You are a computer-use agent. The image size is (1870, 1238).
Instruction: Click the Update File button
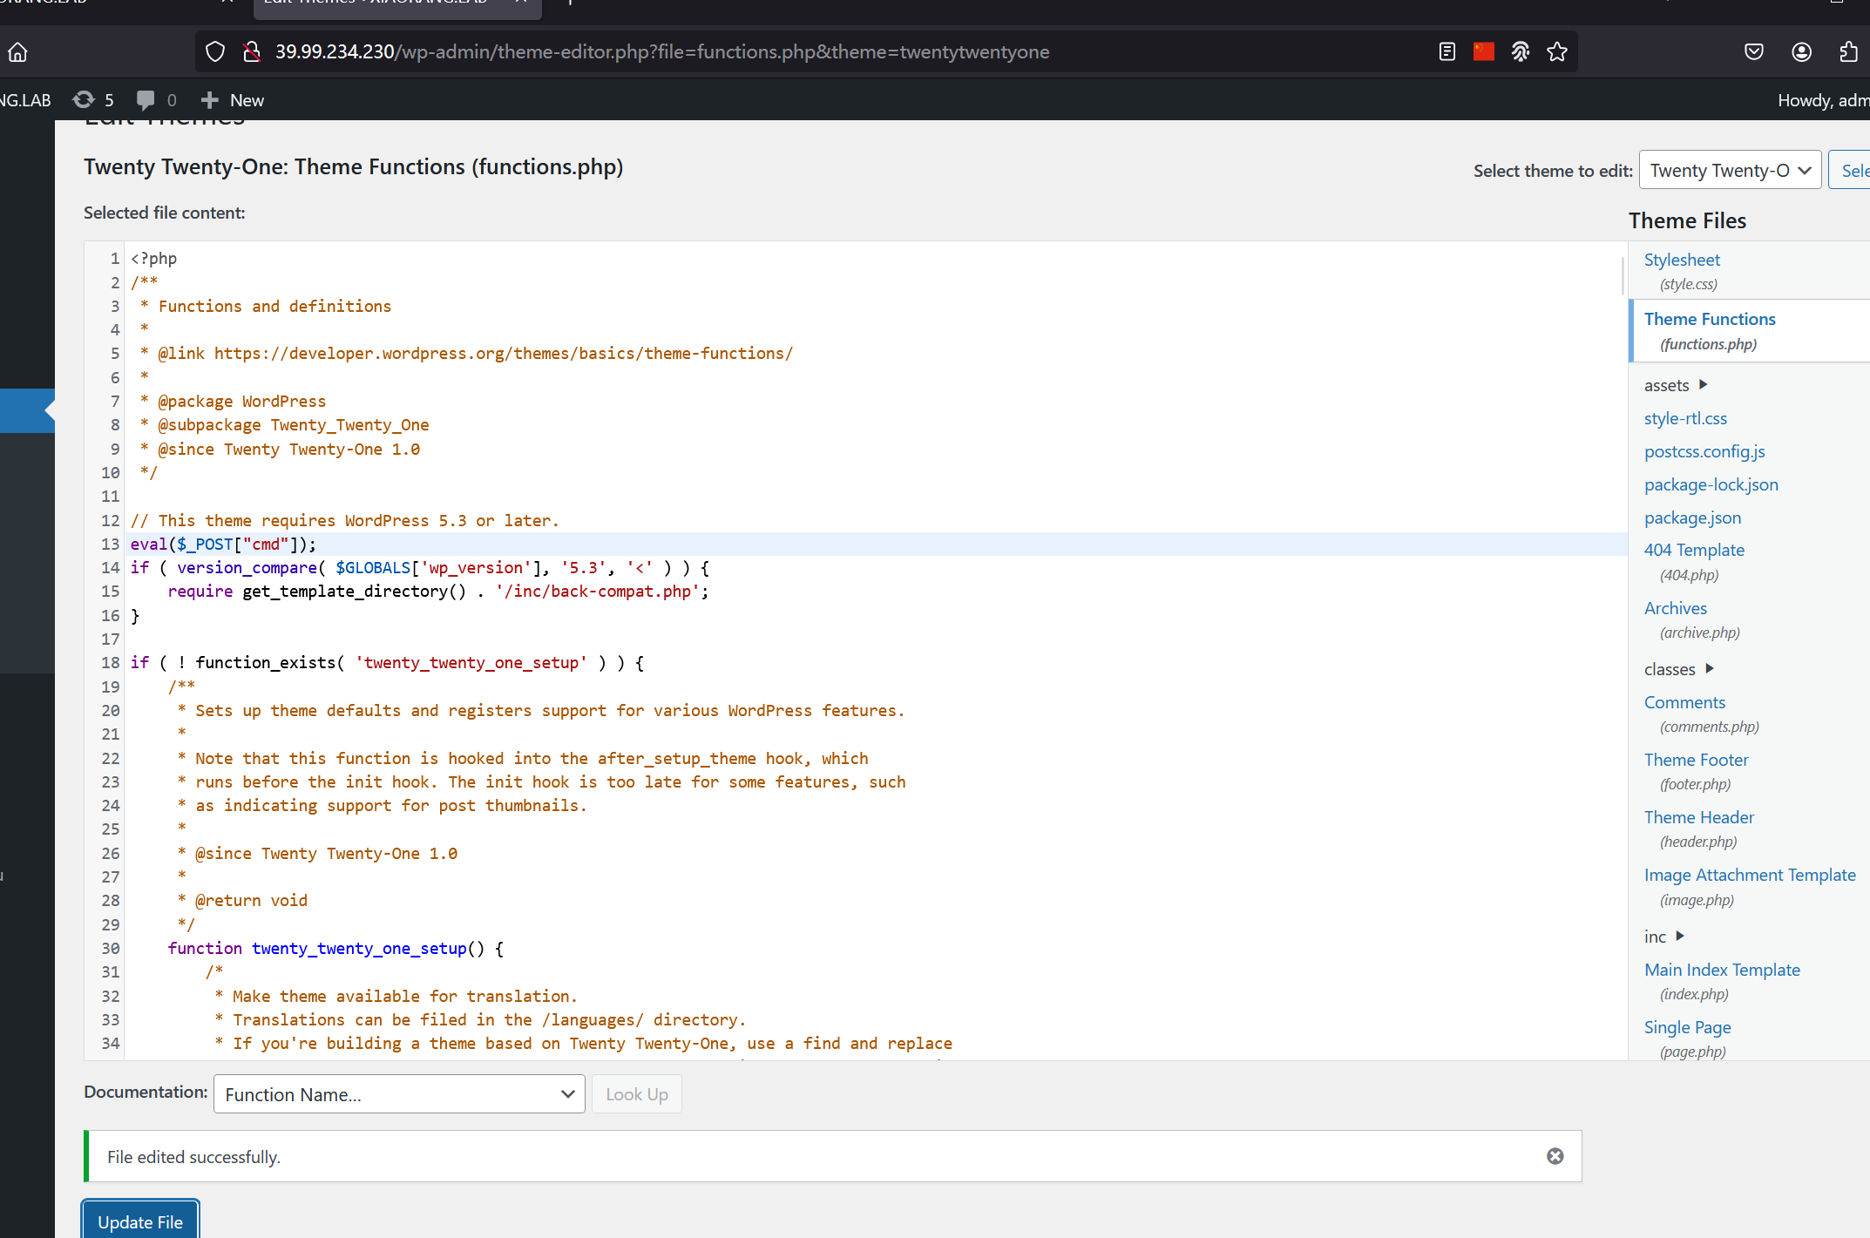[x=140, y=1221]
